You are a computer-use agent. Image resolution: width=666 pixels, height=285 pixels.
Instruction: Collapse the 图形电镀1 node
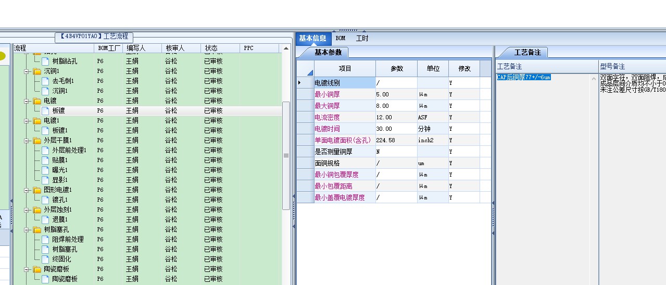point(27,190)
